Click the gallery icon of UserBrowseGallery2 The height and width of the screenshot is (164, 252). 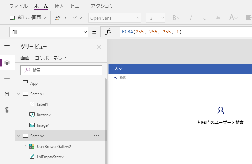(32, 146)
